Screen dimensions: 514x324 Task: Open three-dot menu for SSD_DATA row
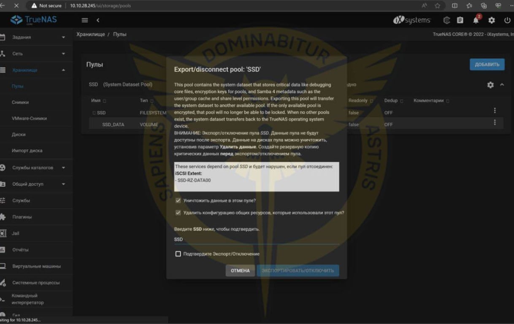click(495, 122)
